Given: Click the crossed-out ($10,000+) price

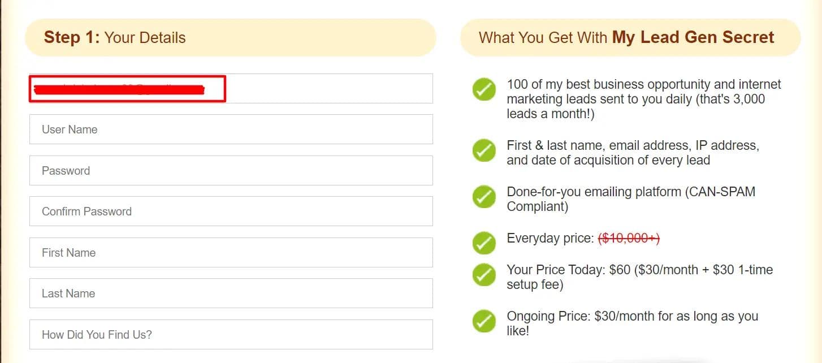Looking at the screenshot, I should 629,239.
